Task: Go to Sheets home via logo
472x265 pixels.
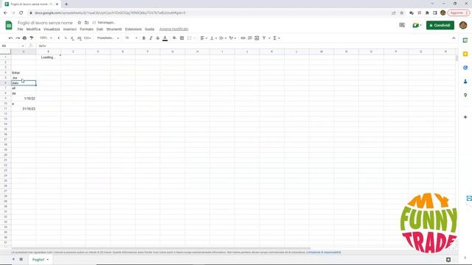Action: (9, 25)
